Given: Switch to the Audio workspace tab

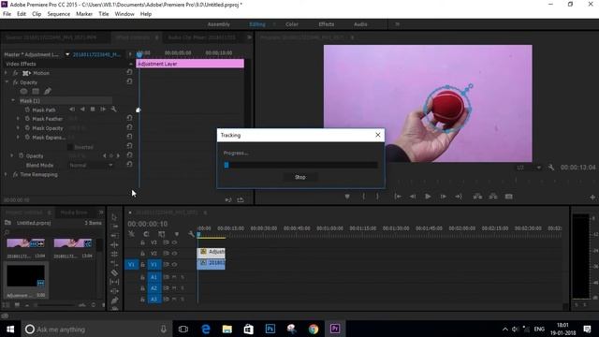Looking at the screenshot, I should pyautogui.click(x=360, y=24).
